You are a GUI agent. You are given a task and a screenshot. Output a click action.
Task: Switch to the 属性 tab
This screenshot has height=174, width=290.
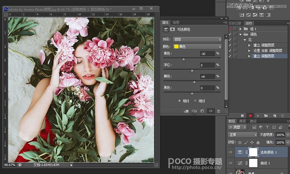[x=165, y=22]
